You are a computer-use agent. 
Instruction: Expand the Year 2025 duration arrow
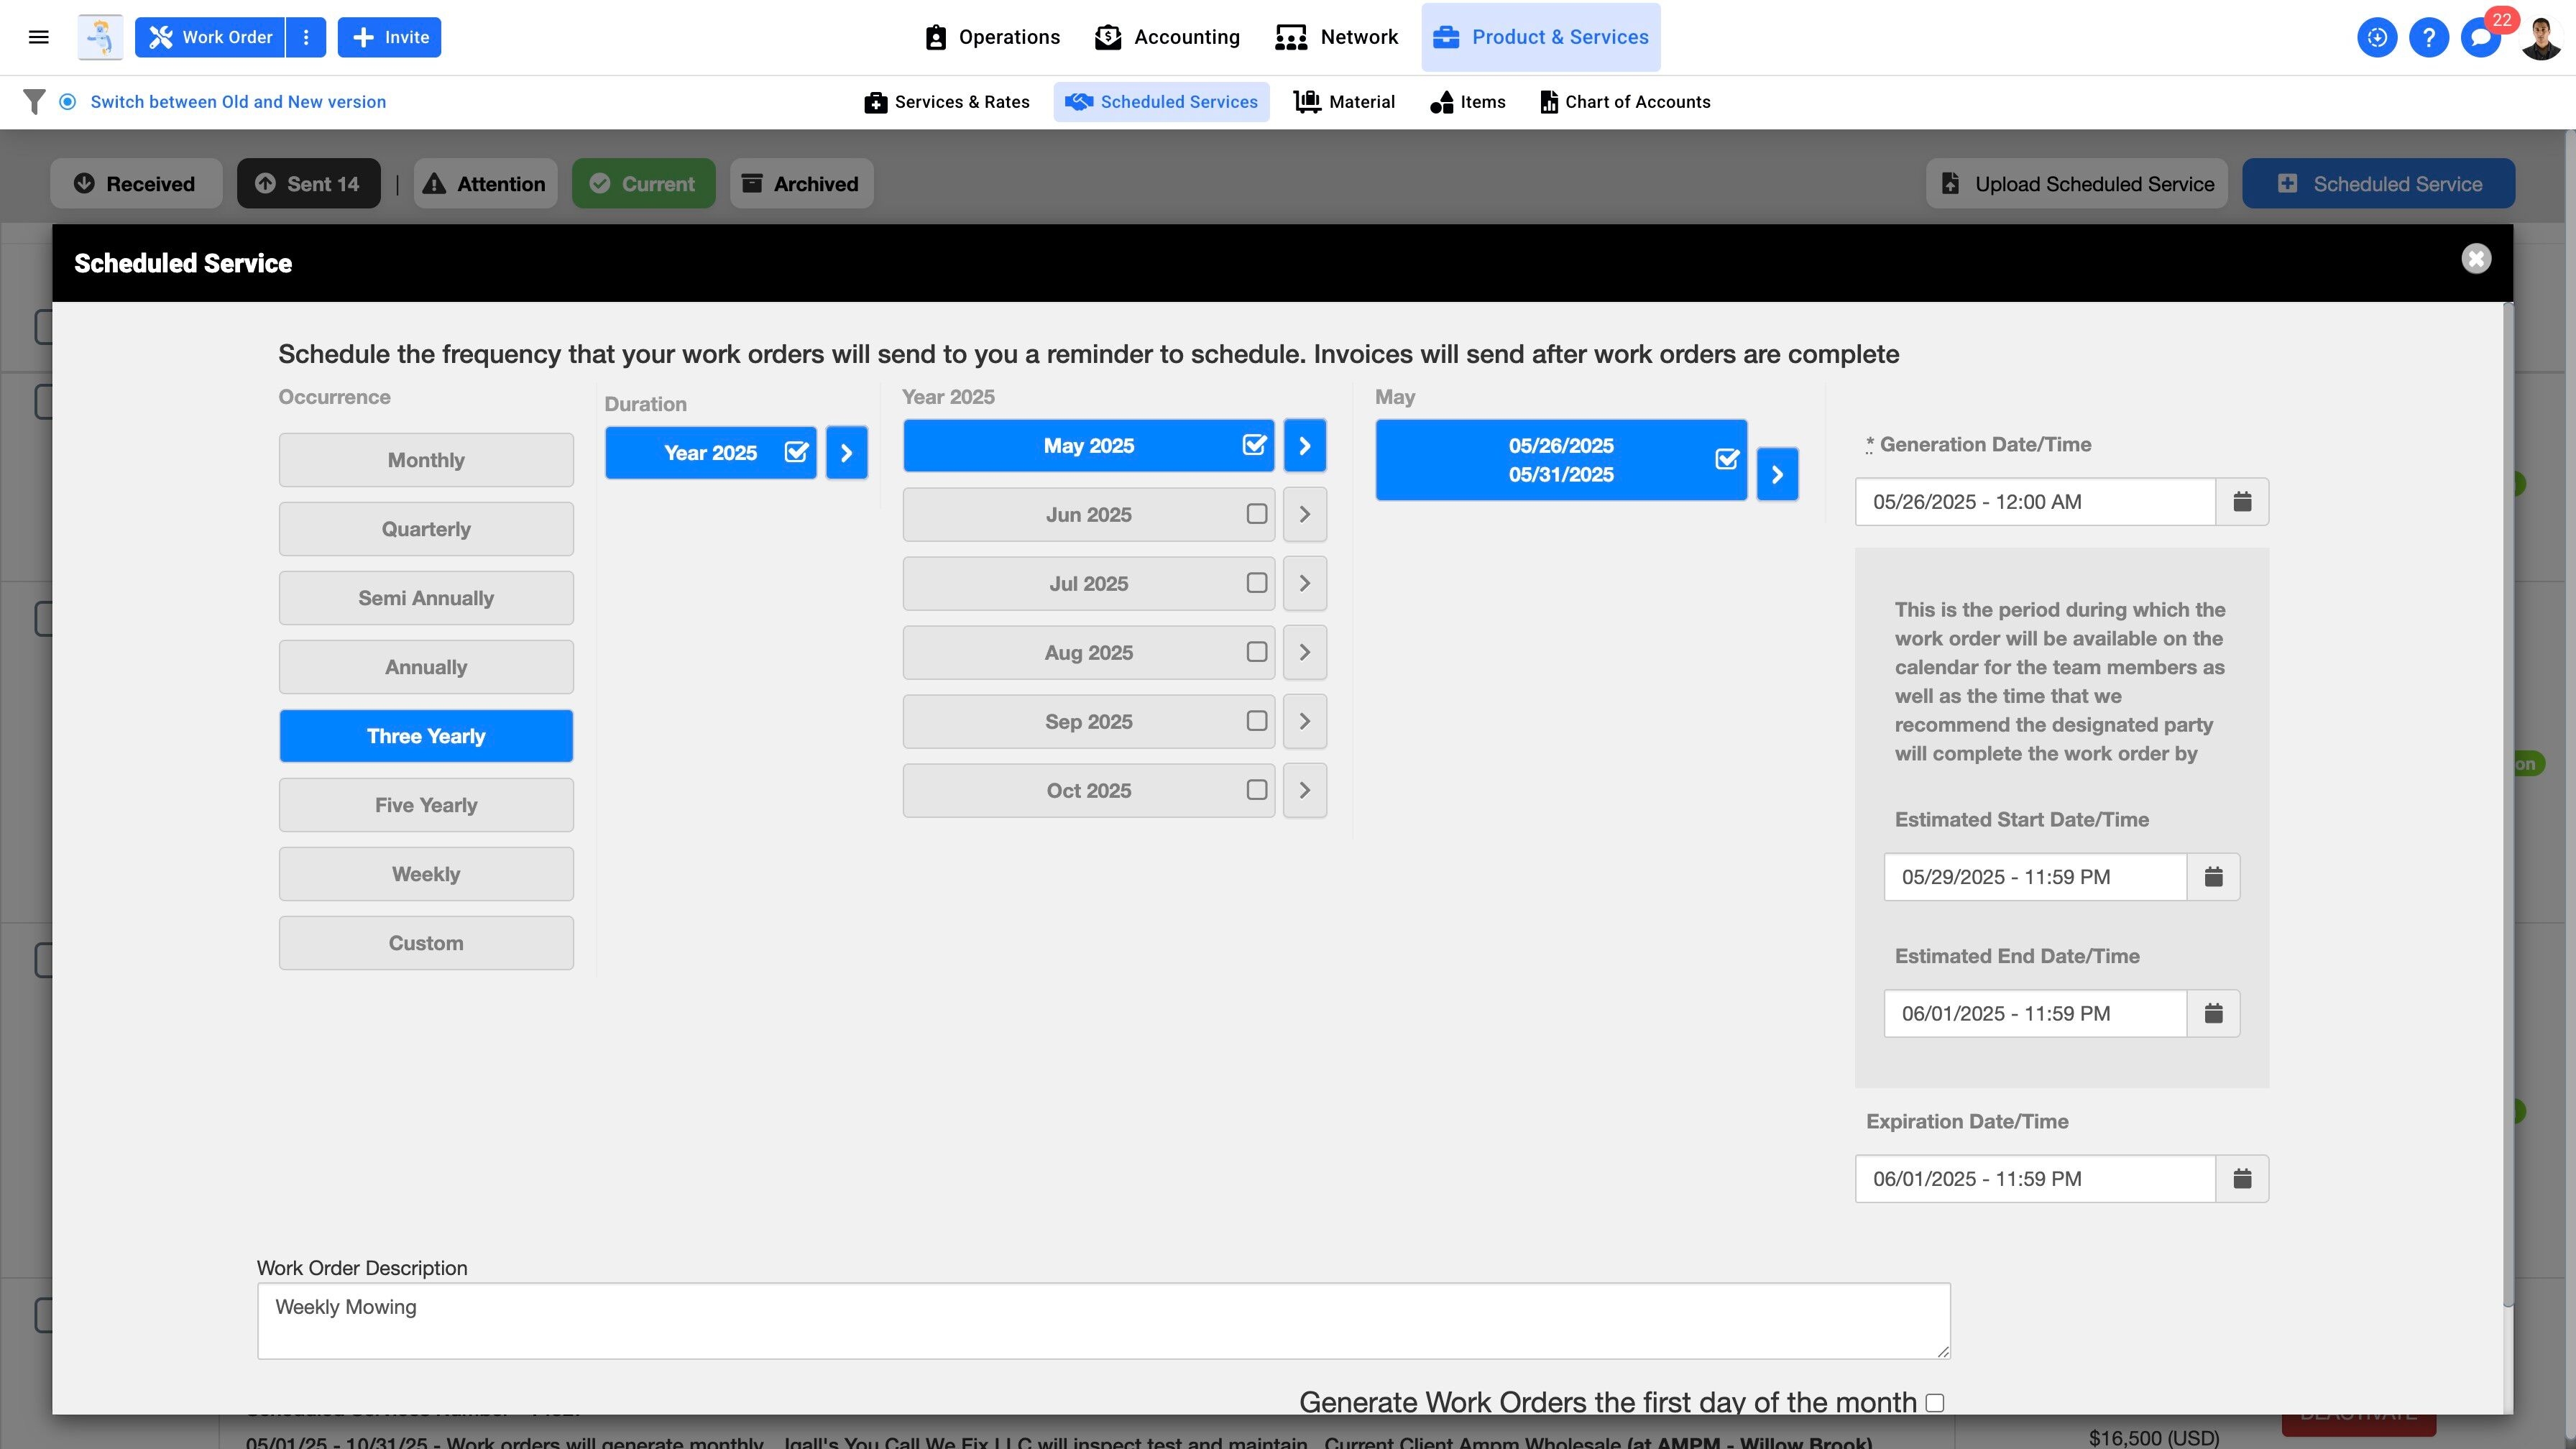846,453
